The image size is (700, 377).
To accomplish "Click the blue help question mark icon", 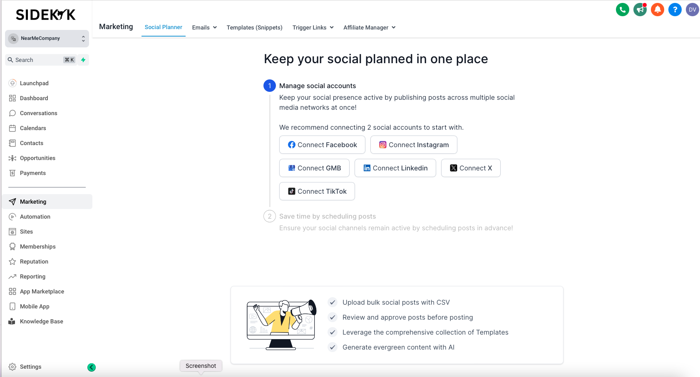I will pos(675,10).
